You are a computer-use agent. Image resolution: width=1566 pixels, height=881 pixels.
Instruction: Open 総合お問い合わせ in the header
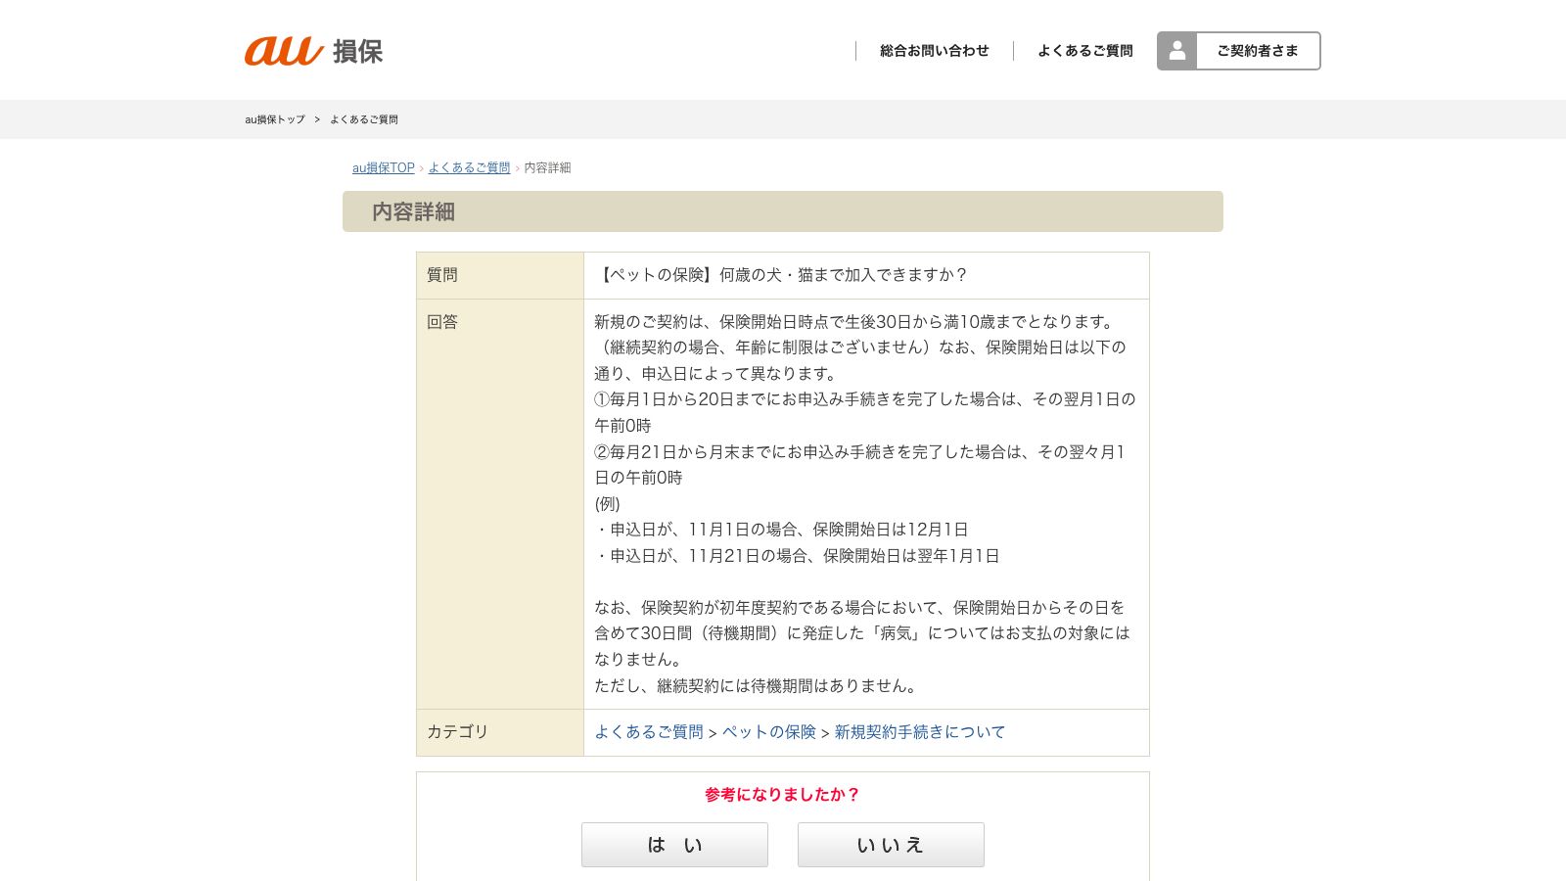click(x=935, y=51)
